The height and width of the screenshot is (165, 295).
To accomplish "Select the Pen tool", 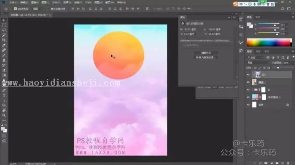I will [4, 90].
